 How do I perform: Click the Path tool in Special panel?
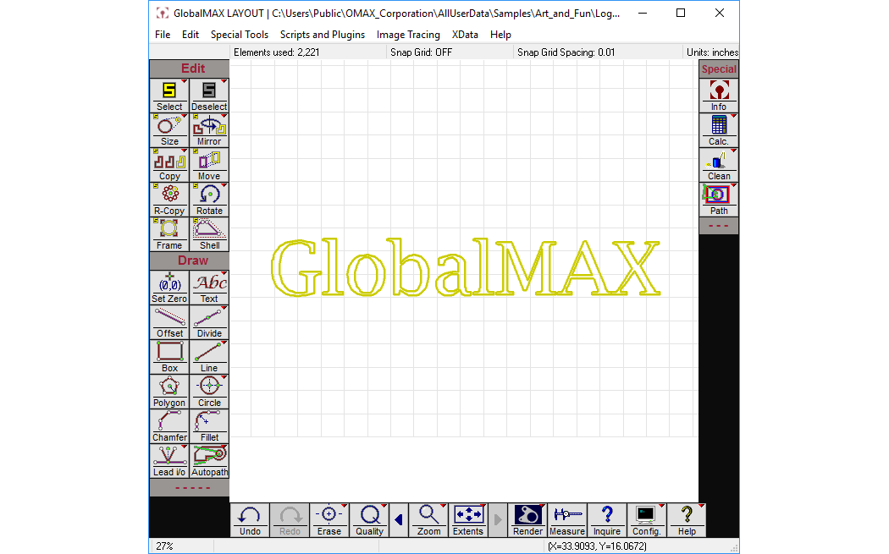point(718,200)
